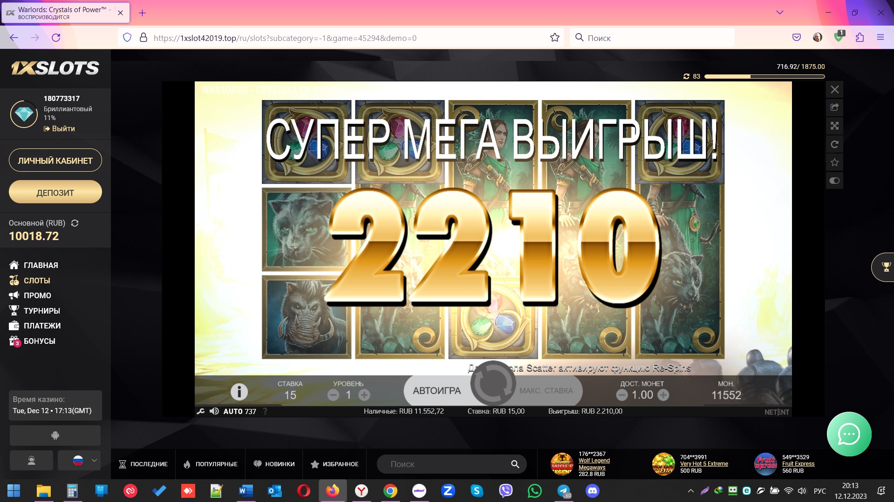The image size is (894, 502).
Task: Expand the list all tabs dropdown
Action: click(x=779, y=13)
